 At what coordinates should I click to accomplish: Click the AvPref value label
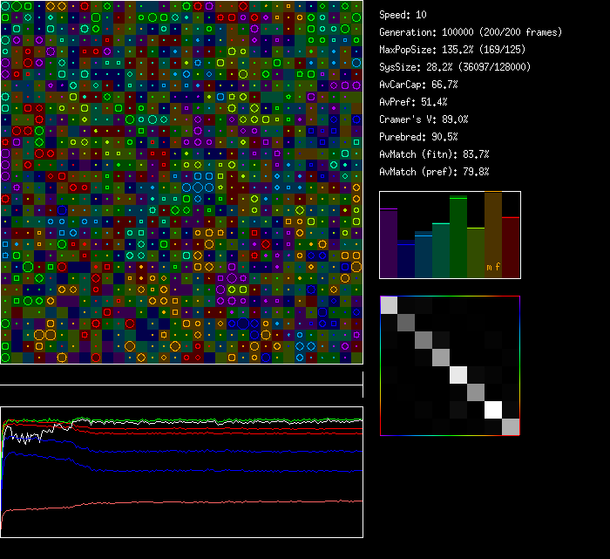point(413,102)
